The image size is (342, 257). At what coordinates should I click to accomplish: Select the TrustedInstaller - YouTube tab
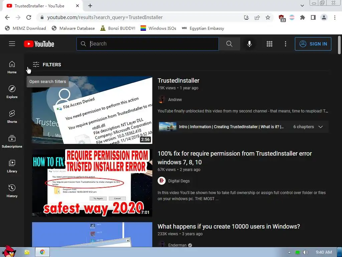pos(42,6)
